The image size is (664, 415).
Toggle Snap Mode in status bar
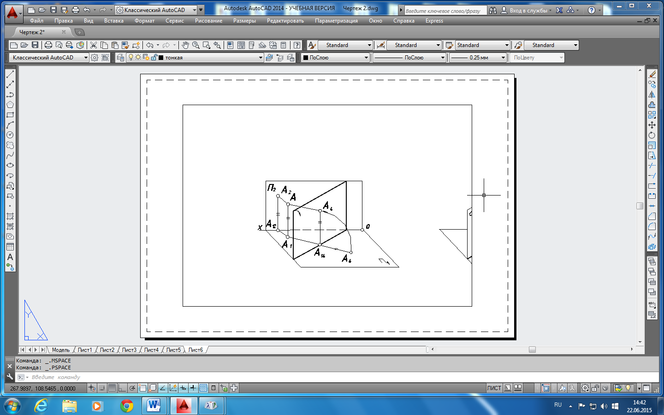[102, 388]
